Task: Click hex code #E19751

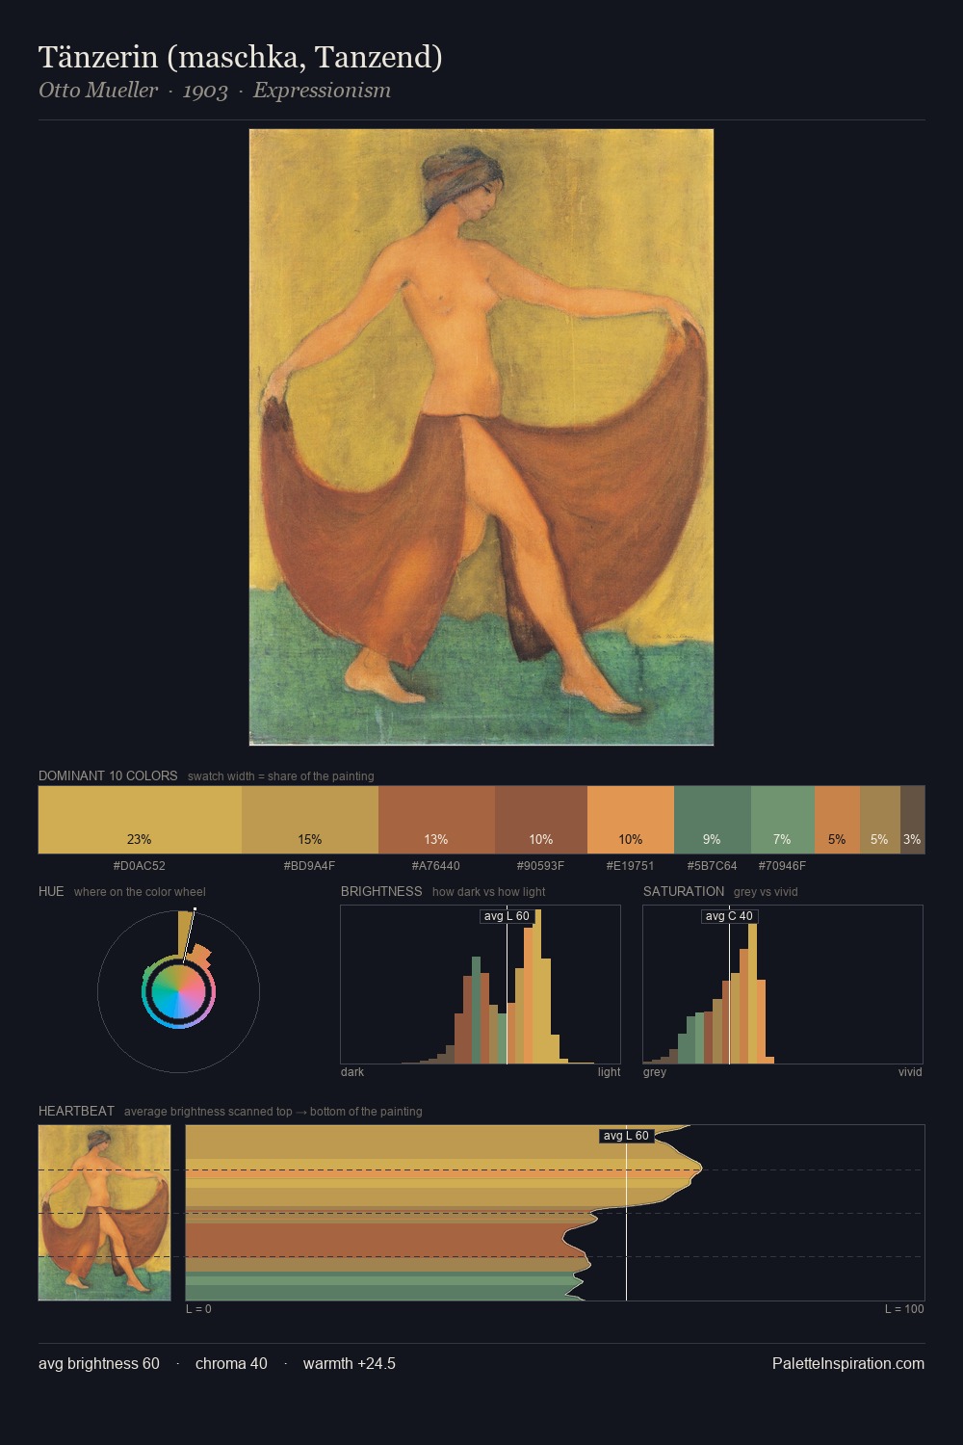Action: [631, 866]
